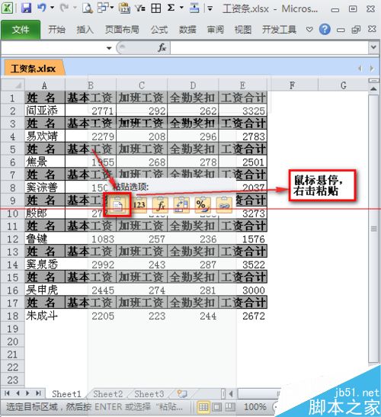Click the fx insert function button
Screen dimensions: 381x417
[x=162, y=48]
